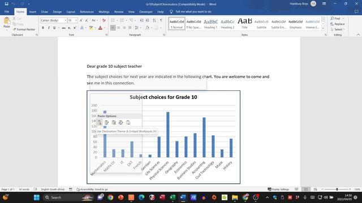
Task: Open the Select dropdown in Editing
Action: [338, 29]
